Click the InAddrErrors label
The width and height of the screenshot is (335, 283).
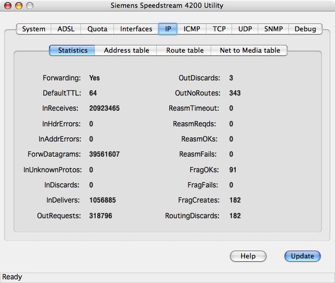[60, 139]
